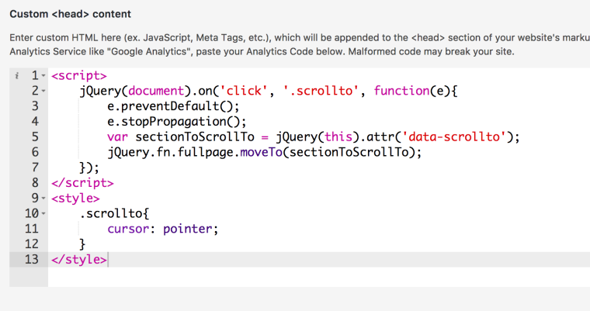Click the info annotation icon on line 1

pos(16,77)
